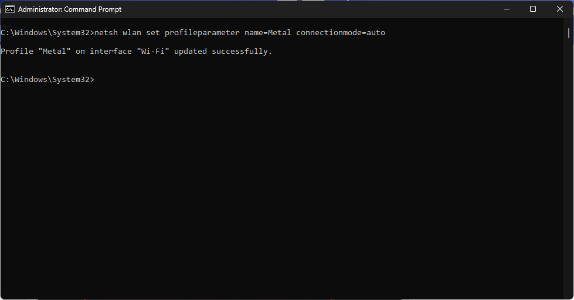Click the word "successfully" in the output
574x300 pixels.
(x=240, y=51)
